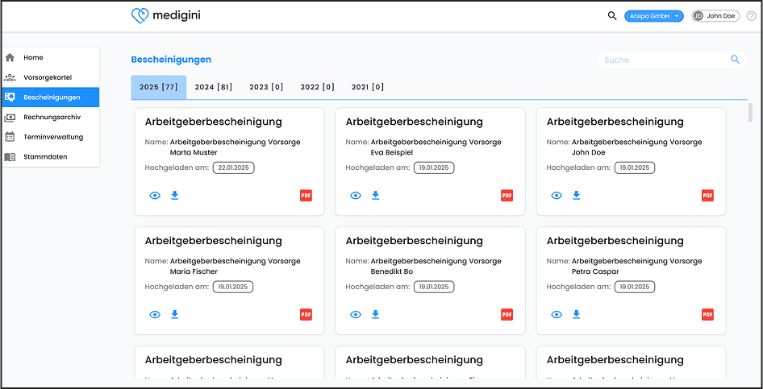Select the 2025 [77] tab

pyautogui.click(x=159, y=88)
